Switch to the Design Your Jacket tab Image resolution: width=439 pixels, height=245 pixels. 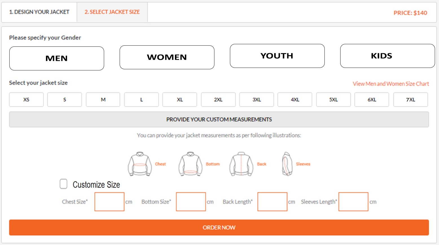click(x=39, y=12)
